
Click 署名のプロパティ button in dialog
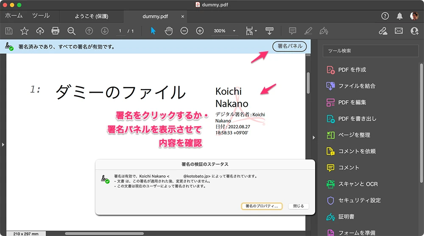[x=261, y=206]
